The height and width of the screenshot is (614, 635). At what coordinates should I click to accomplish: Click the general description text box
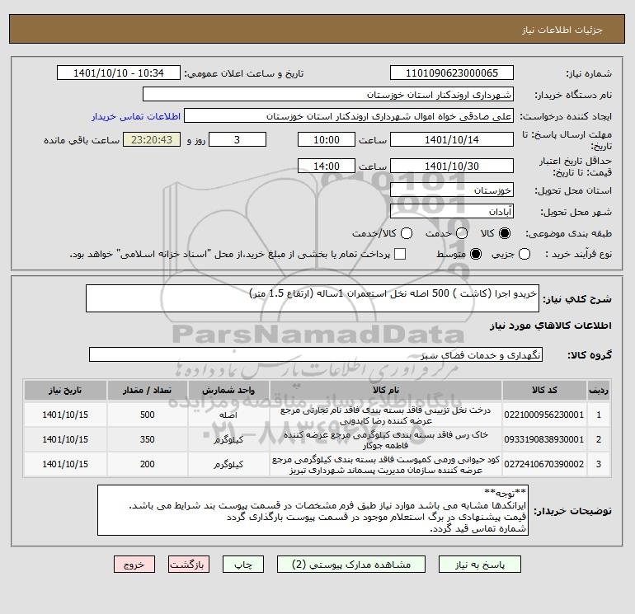click(313, 298)
